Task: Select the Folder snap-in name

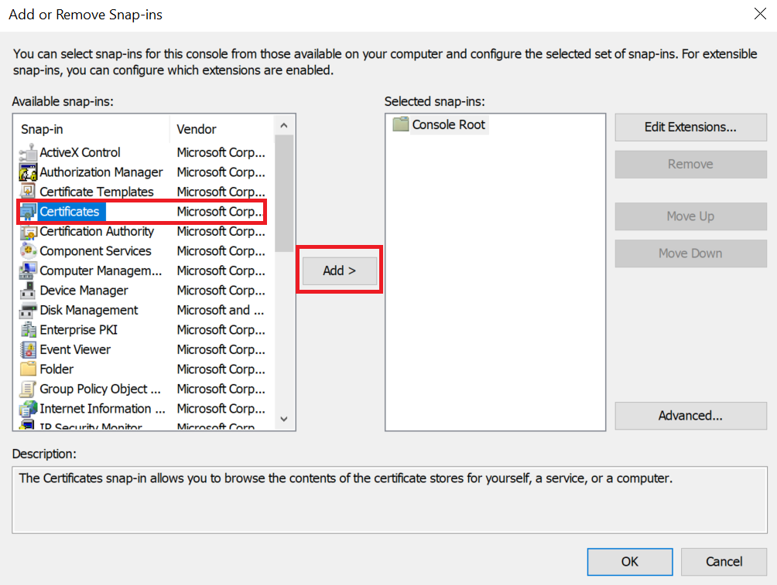Action: (56, 369)
